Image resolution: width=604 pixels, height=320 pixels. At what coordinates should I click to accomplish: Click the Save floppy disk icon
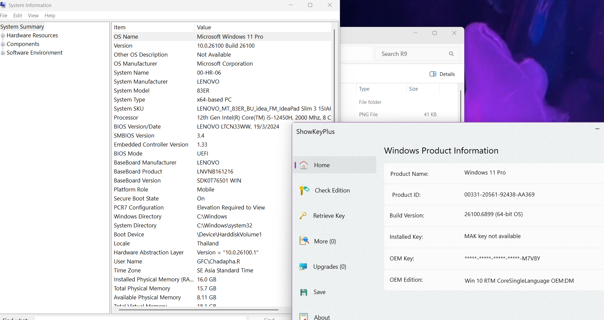303,292
